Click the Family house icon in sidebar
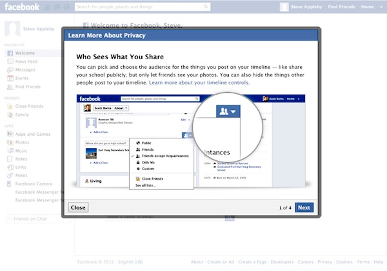This screenshot has height=271, width=387. click(x=10, y=115)
